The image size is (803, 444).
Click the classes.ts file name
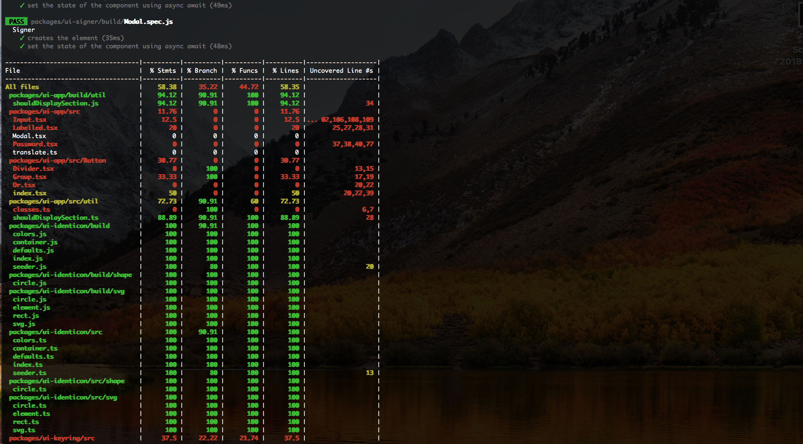point(31,209)
